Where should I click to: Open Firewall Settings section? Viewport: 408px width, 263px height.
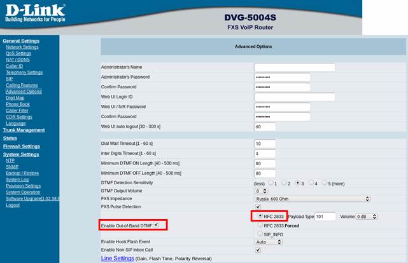coord(22,146)
